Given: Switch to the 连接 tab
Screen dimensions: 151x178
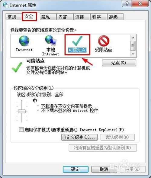Looking at the screenshot, I should 79,17.
